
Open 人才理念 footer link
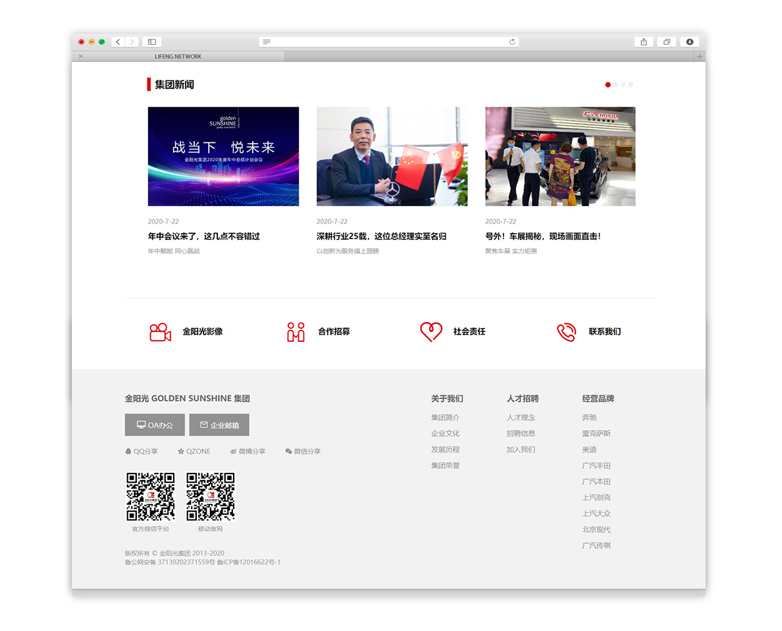tap(521, 418)
